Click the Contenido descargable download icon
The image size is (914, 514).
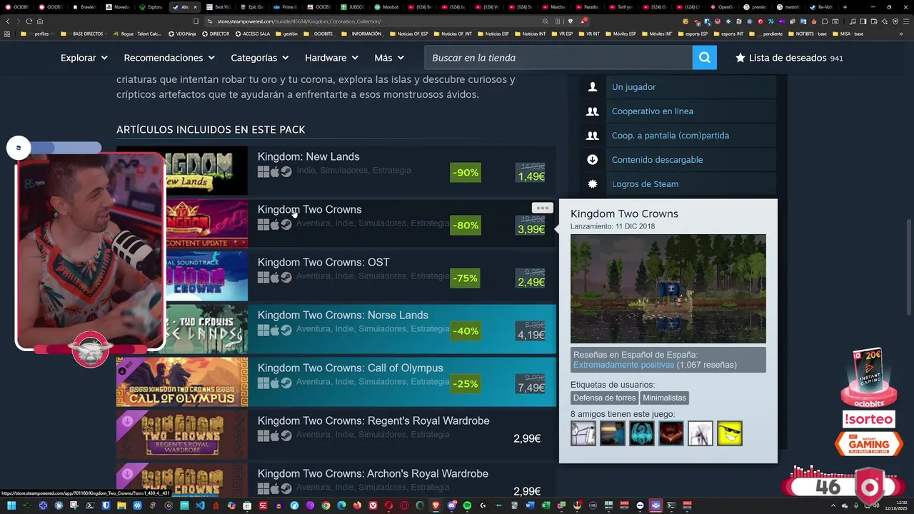tap(592, 159)
